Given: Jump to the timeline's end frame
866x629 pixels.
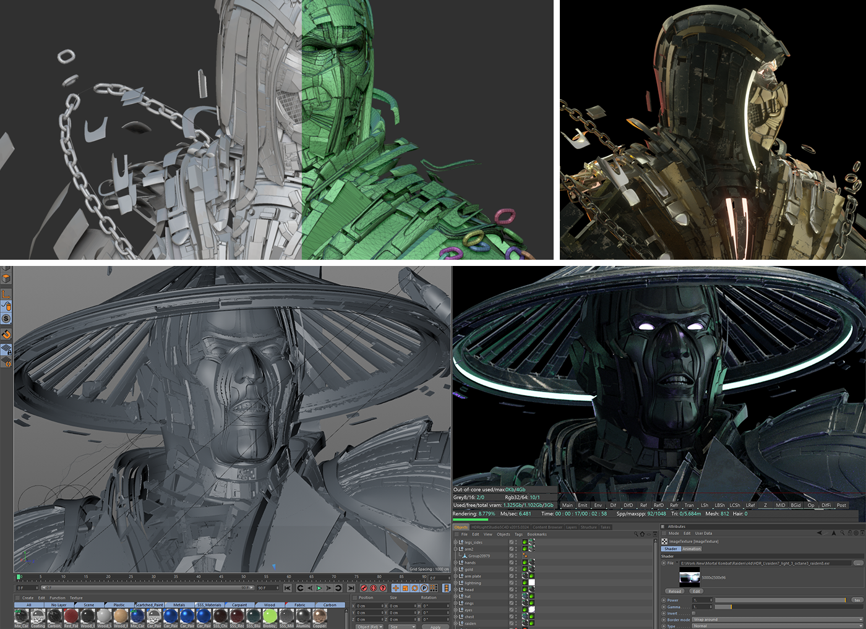Looking at the screenshot, I should coord(351,588).
